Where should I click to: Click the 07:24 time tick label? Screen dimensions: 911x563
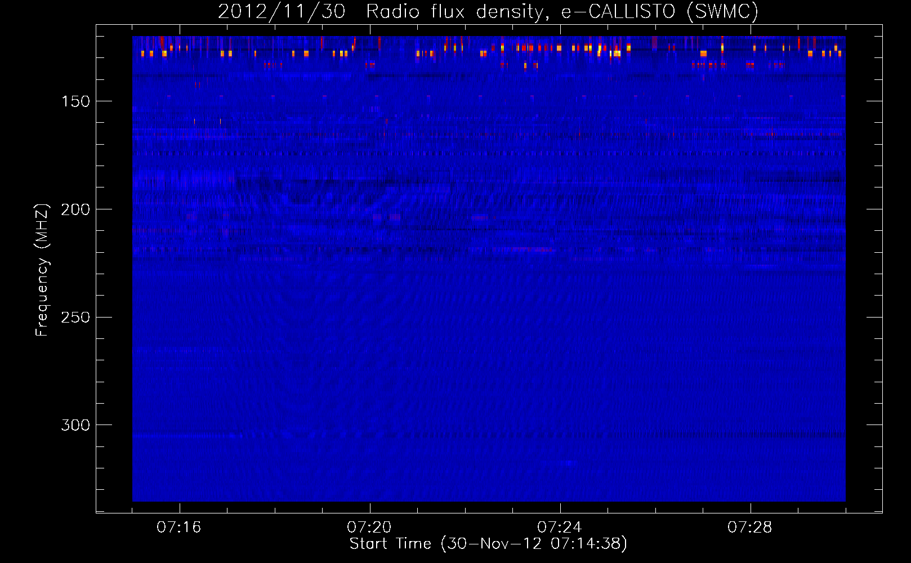tap(560, 528)
